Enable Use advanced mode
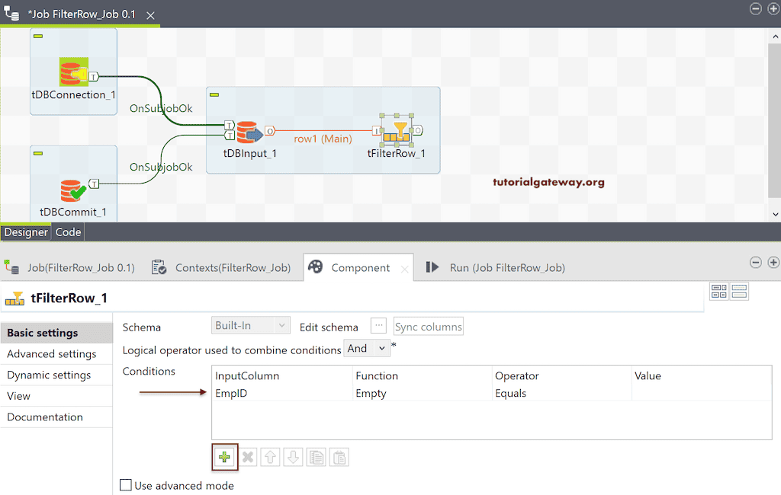 125,485
